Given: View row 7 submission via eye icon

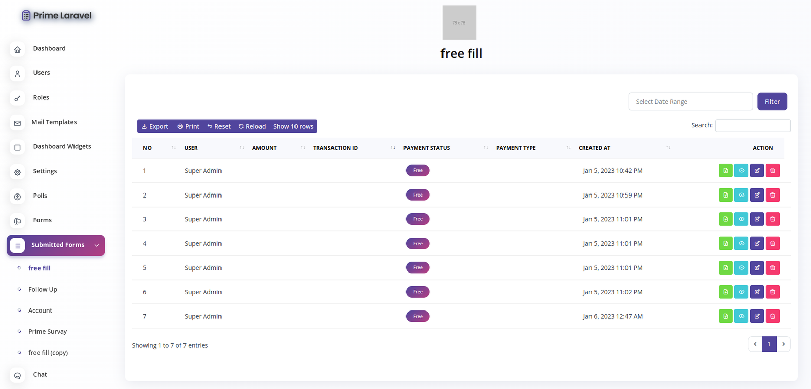Looking at the screenshot, I should [741, 316].
